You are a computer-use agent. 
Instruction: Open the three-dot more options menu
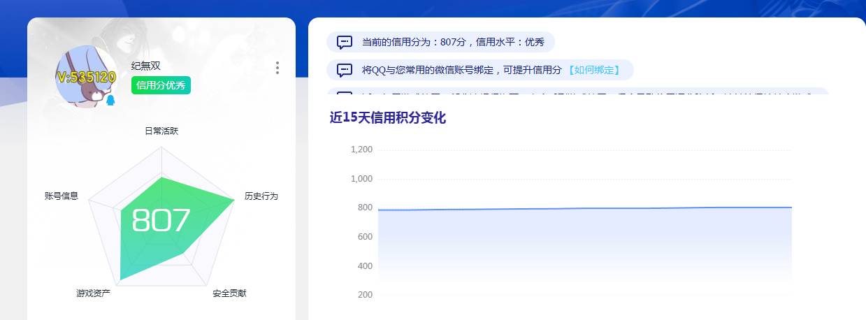tap(277, 68)
